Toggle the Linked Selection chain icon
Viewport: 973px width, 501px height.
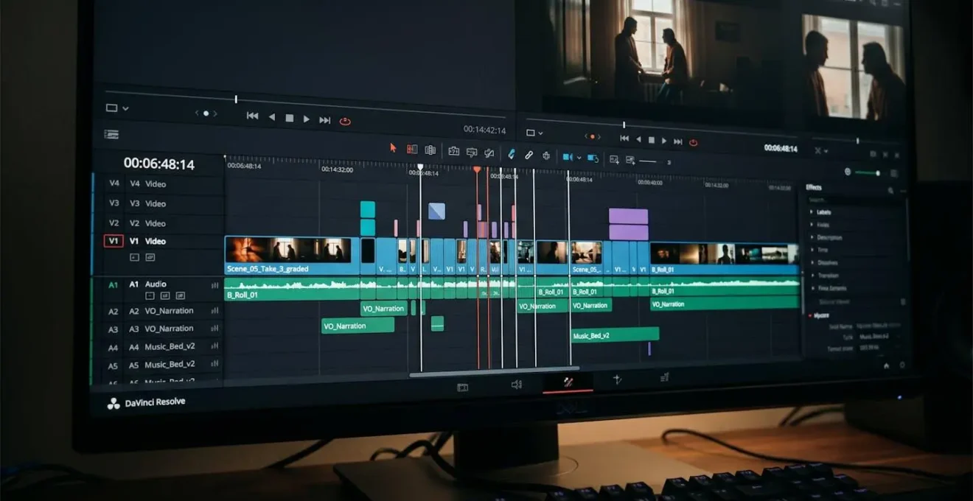(x=529, y=155)
